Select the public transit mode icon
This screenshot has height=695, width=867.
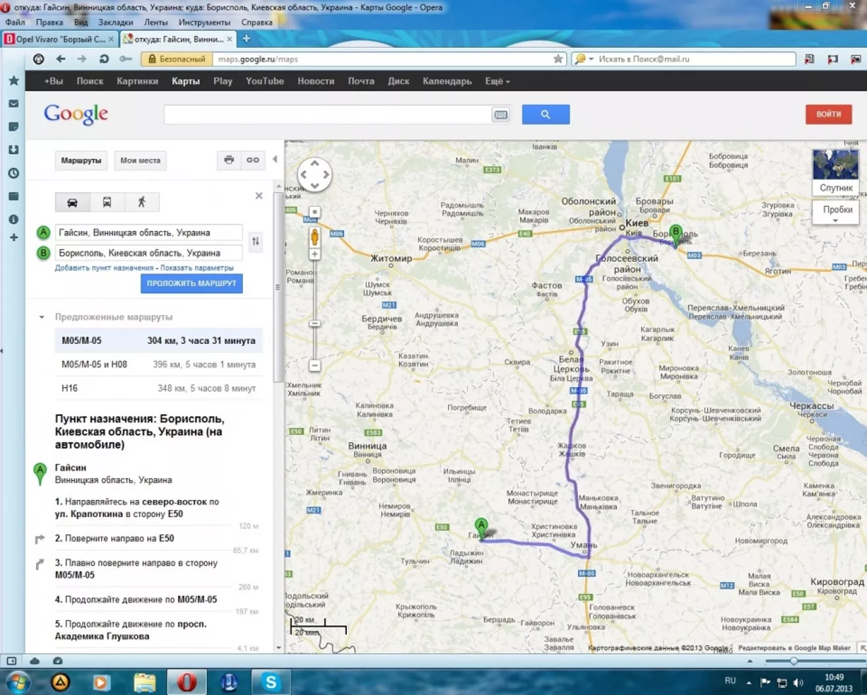(107, 202)
